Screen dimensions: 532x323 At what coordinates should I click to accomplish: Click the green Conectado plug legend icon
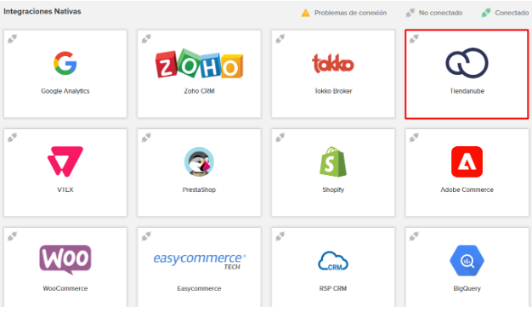click(486, 13)
